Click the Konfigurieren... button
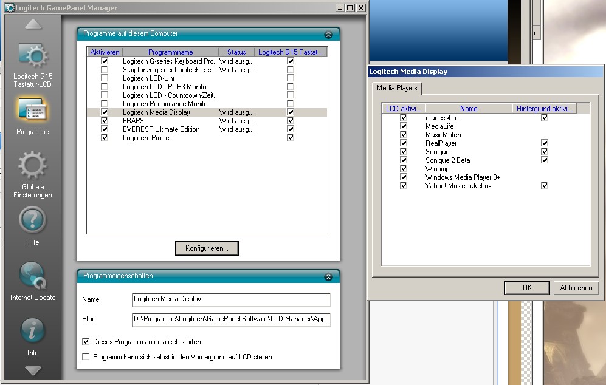This screenshot has width=606, height=385. [x=207, y=248]
